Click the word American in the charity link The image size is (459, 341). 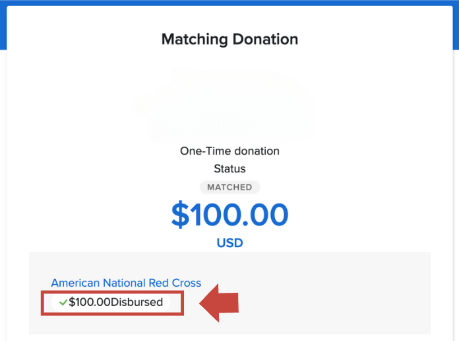75,284
